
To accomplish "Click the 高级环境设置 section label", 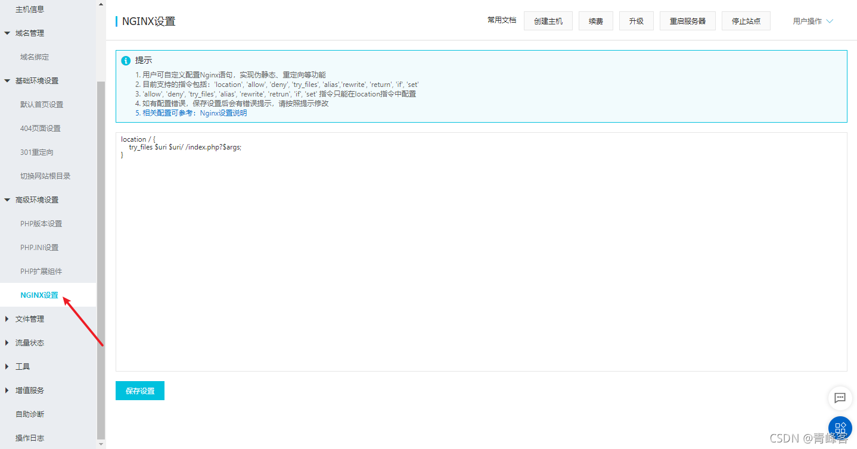I will coord(37,200).
